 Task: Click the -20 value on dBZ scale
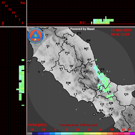click(x=32, y=130)
